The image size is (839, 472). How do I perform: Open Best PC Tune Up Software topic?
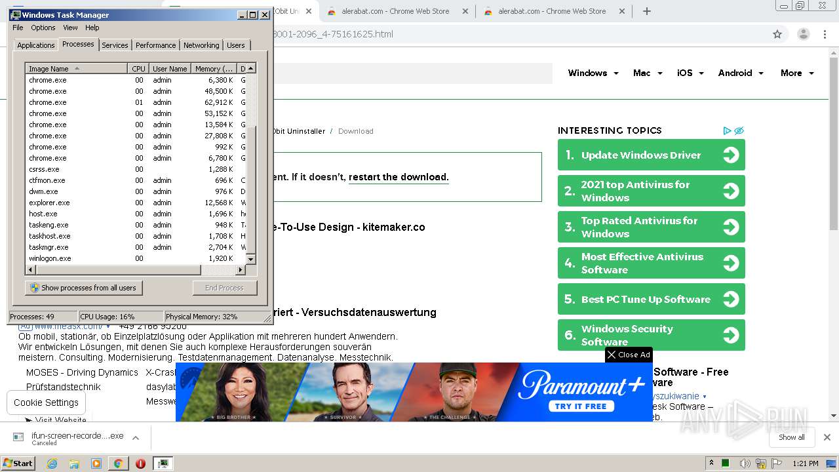tap(651, 299)
